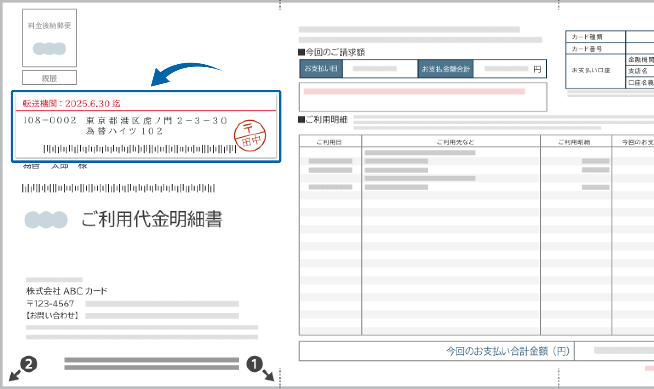The width and height of the screenshot is (654, 389).
Task: Click the red 〒田中 round stamp
Action: [x=250, y=135]
